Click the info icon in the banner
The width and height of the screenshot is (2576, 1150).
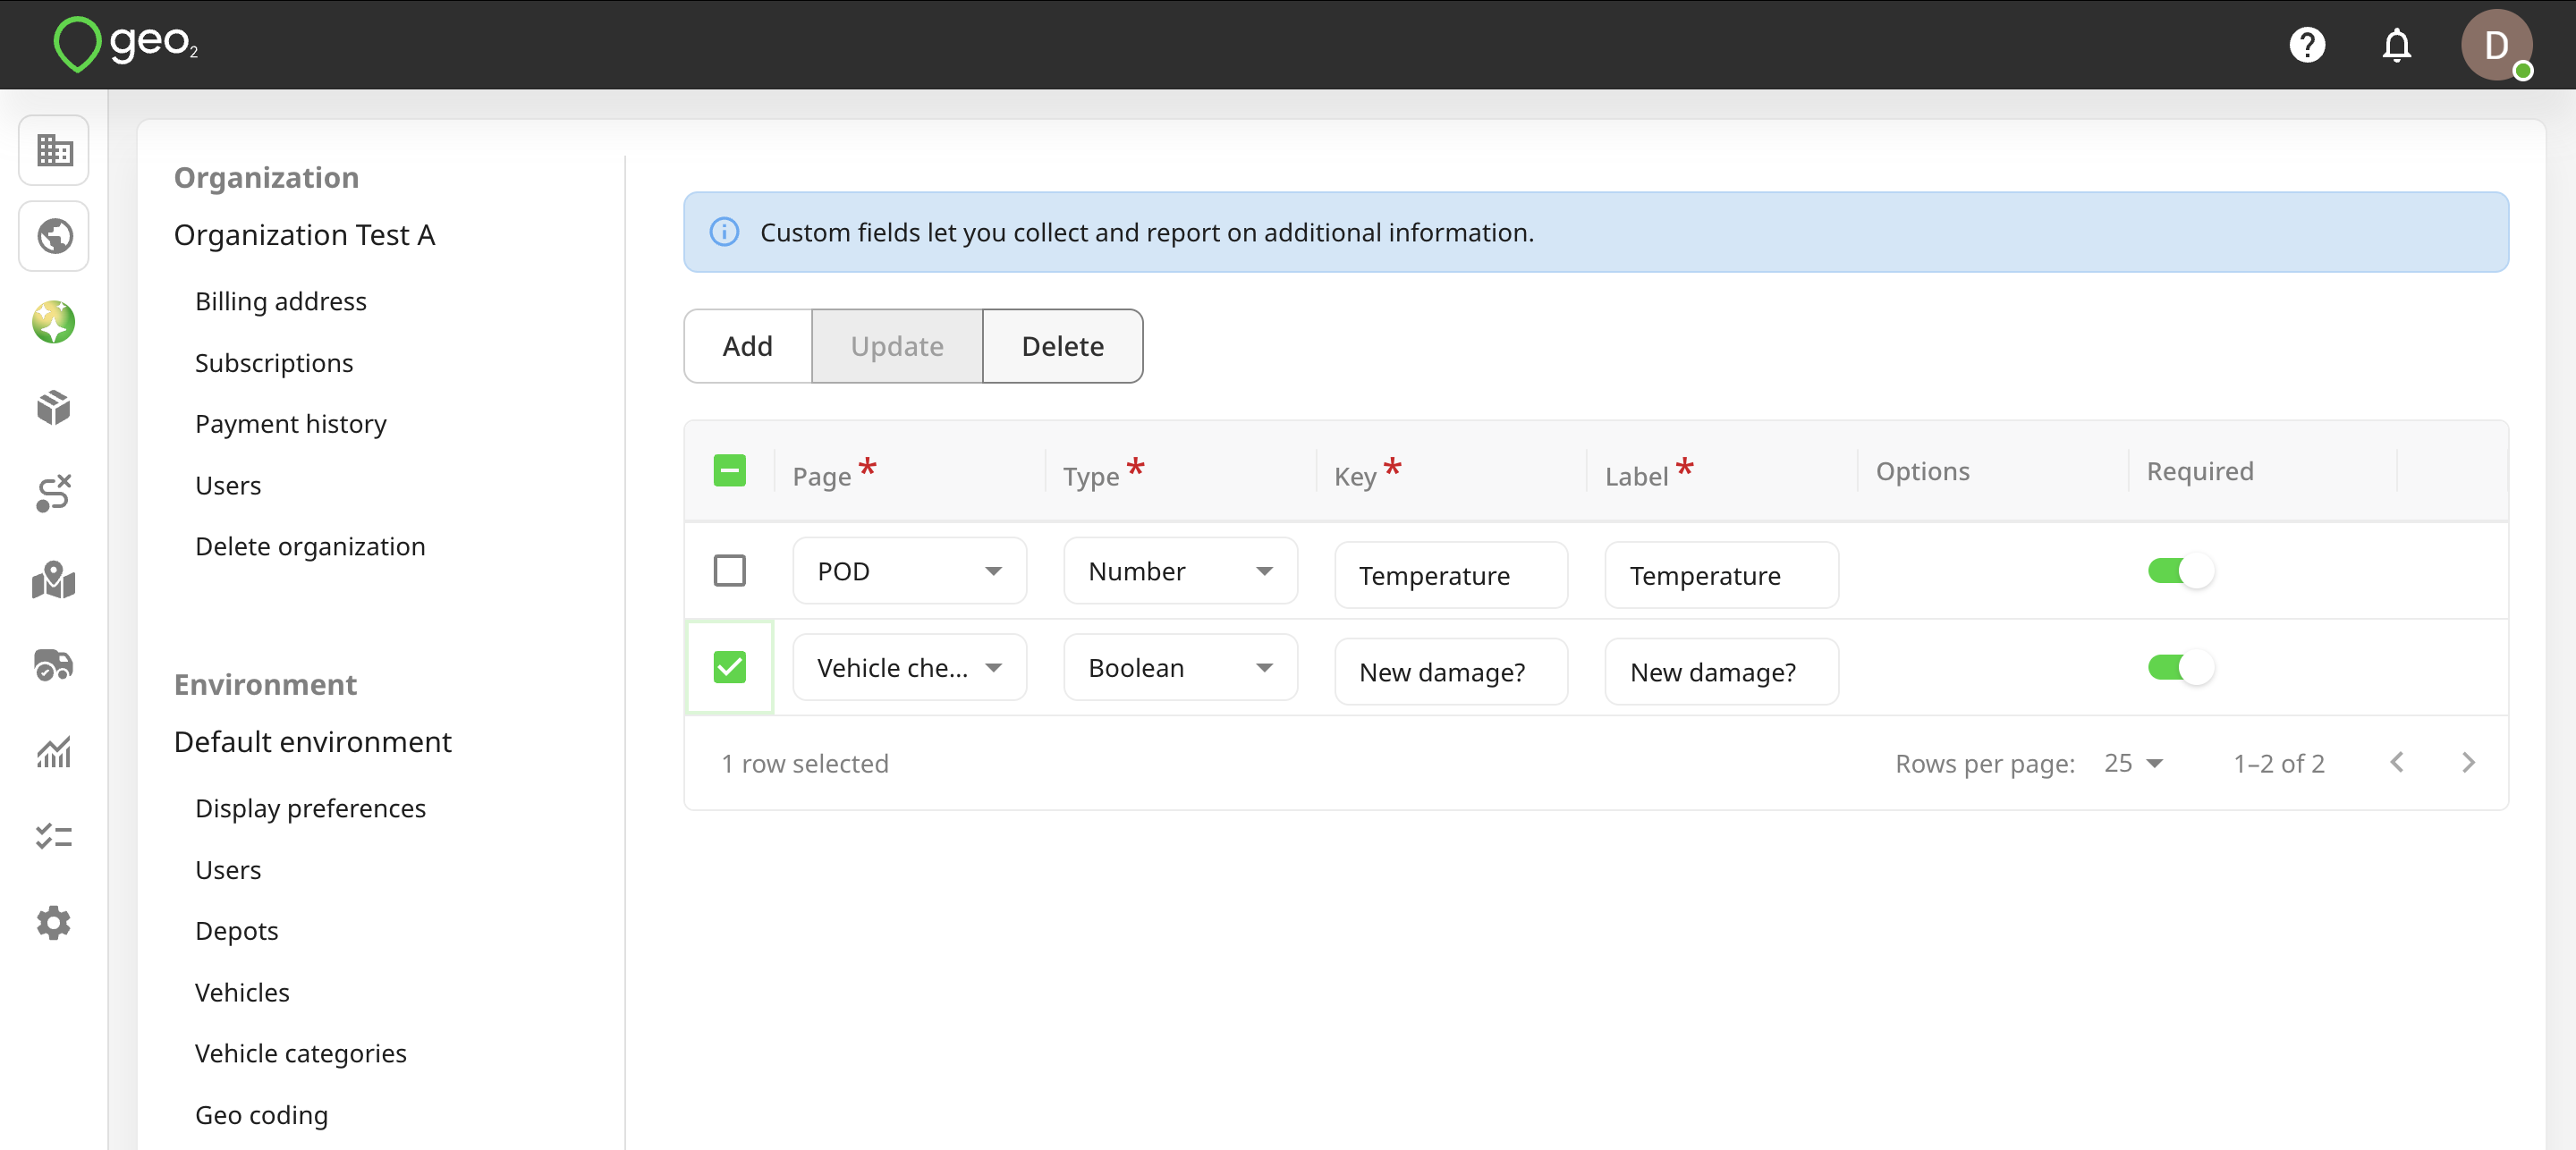(724, 232)
